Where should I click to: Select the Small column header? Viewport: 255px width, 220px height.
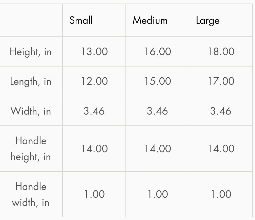tap(81, 20)
